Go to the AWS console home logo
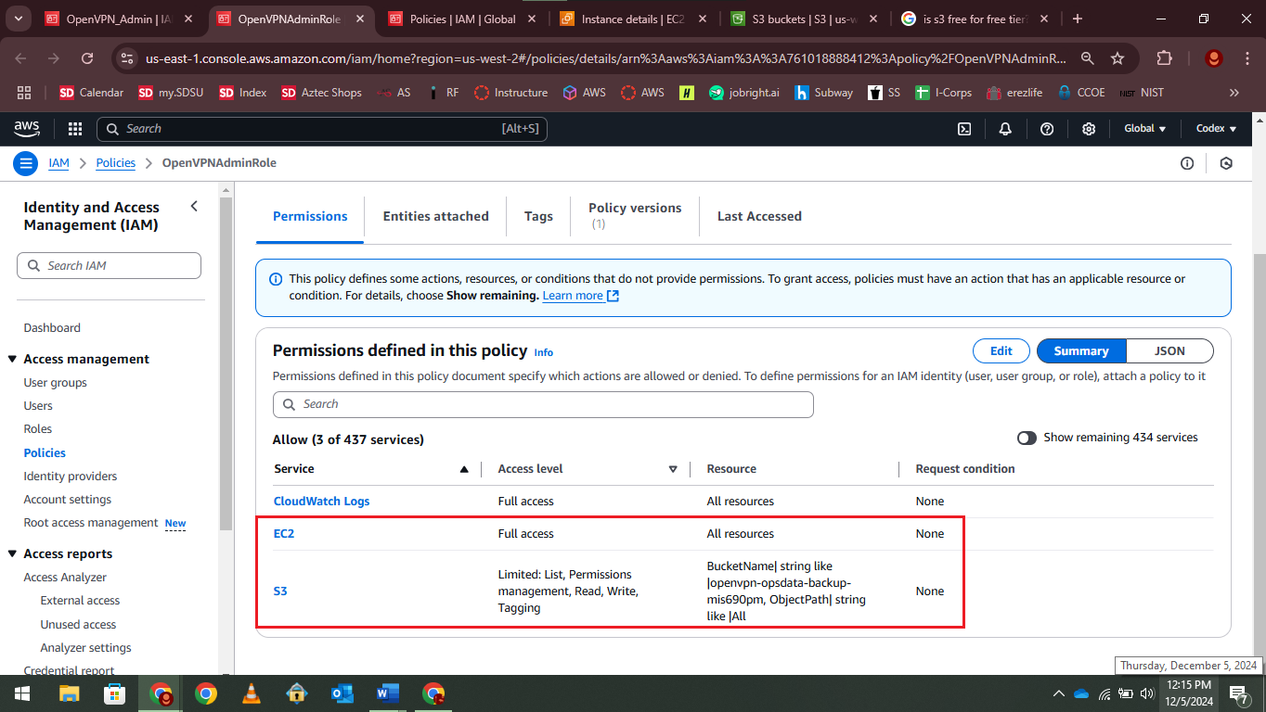The height and width of the screenshot is (712, 1266). [27, 129]
